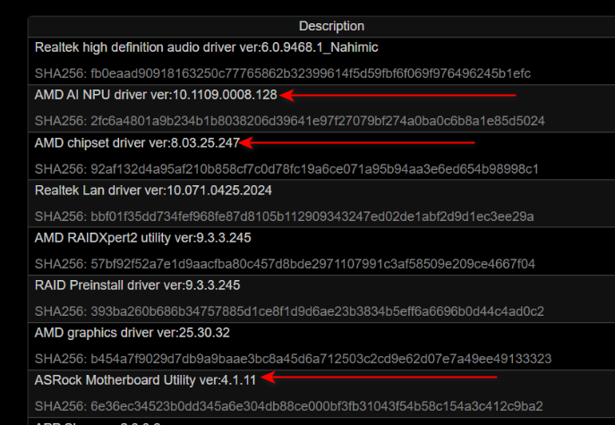
Task: Select the Description column header
Action: (331, 26)
